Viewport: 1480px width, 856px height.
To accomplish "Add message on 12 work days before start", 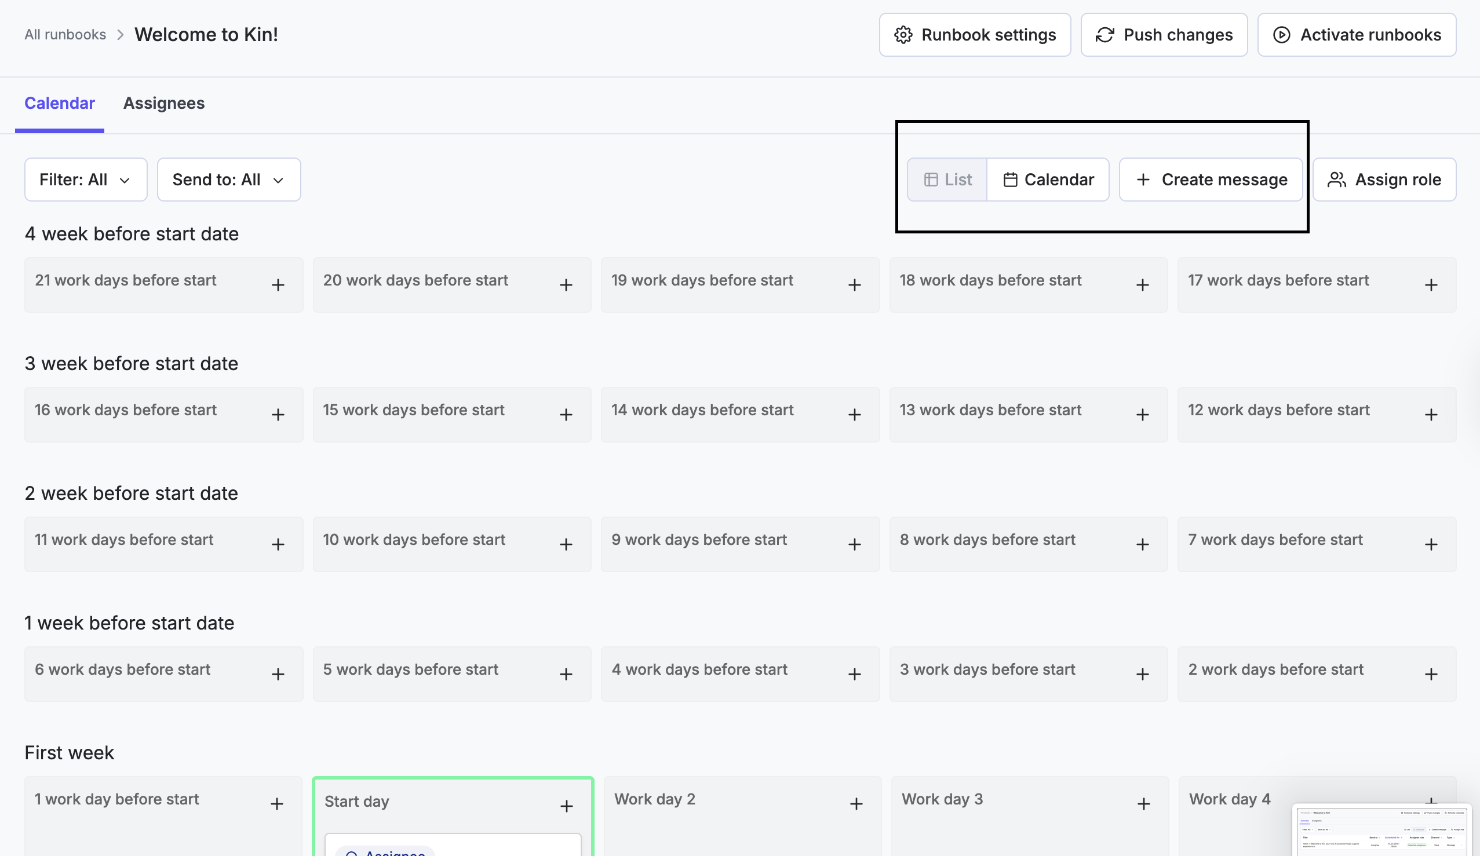I will (x=1431, y=415).
